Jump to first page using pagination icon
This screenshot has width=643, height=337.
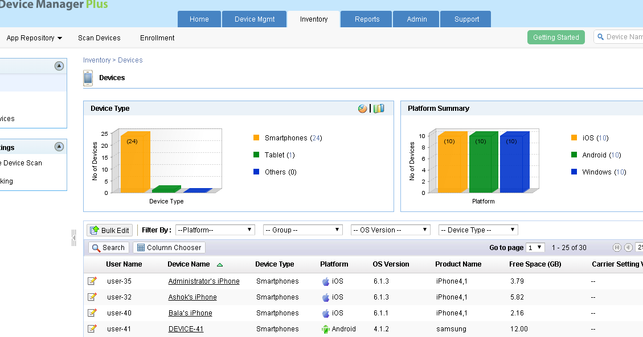coord(618,247)
